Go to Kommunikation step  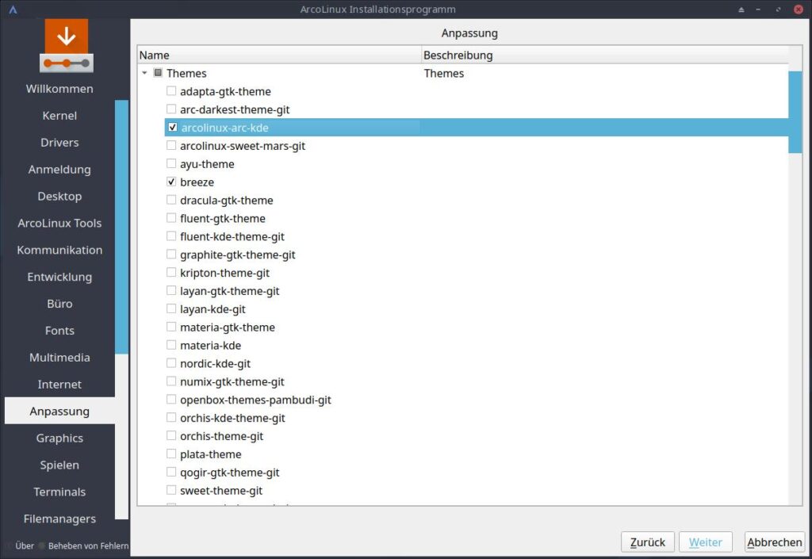pos(59,250)
